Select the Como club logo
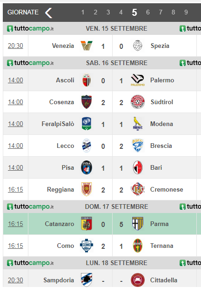This screenshot has height=293, width=201. point(87,246)
